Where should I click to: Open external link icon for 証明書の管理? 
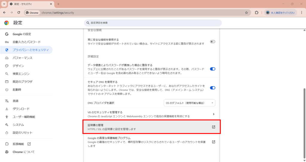pos(213,127)
